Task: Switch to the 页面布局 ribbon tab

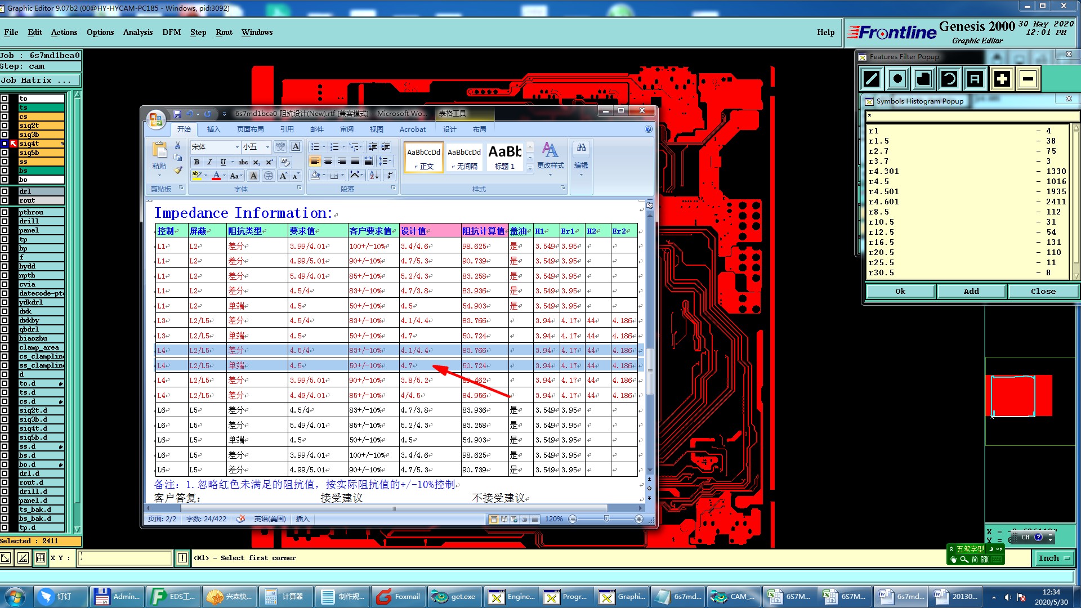Action: tap(250, 129)
